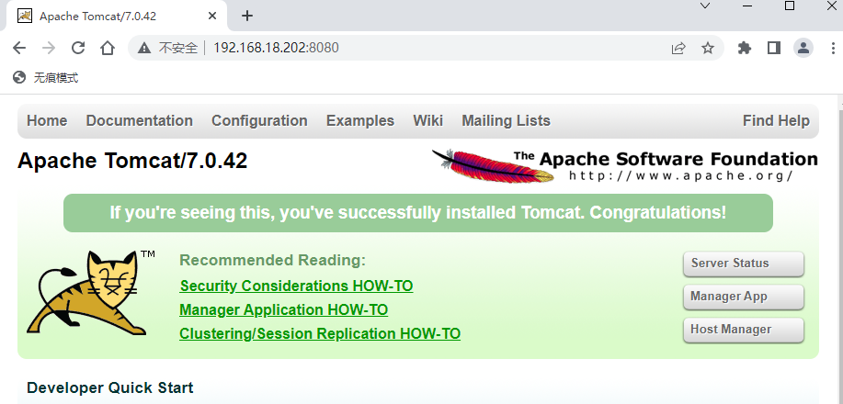Click the not-secure warning indicator
This screenshot has width=843, height=404.
coord(168,48)
